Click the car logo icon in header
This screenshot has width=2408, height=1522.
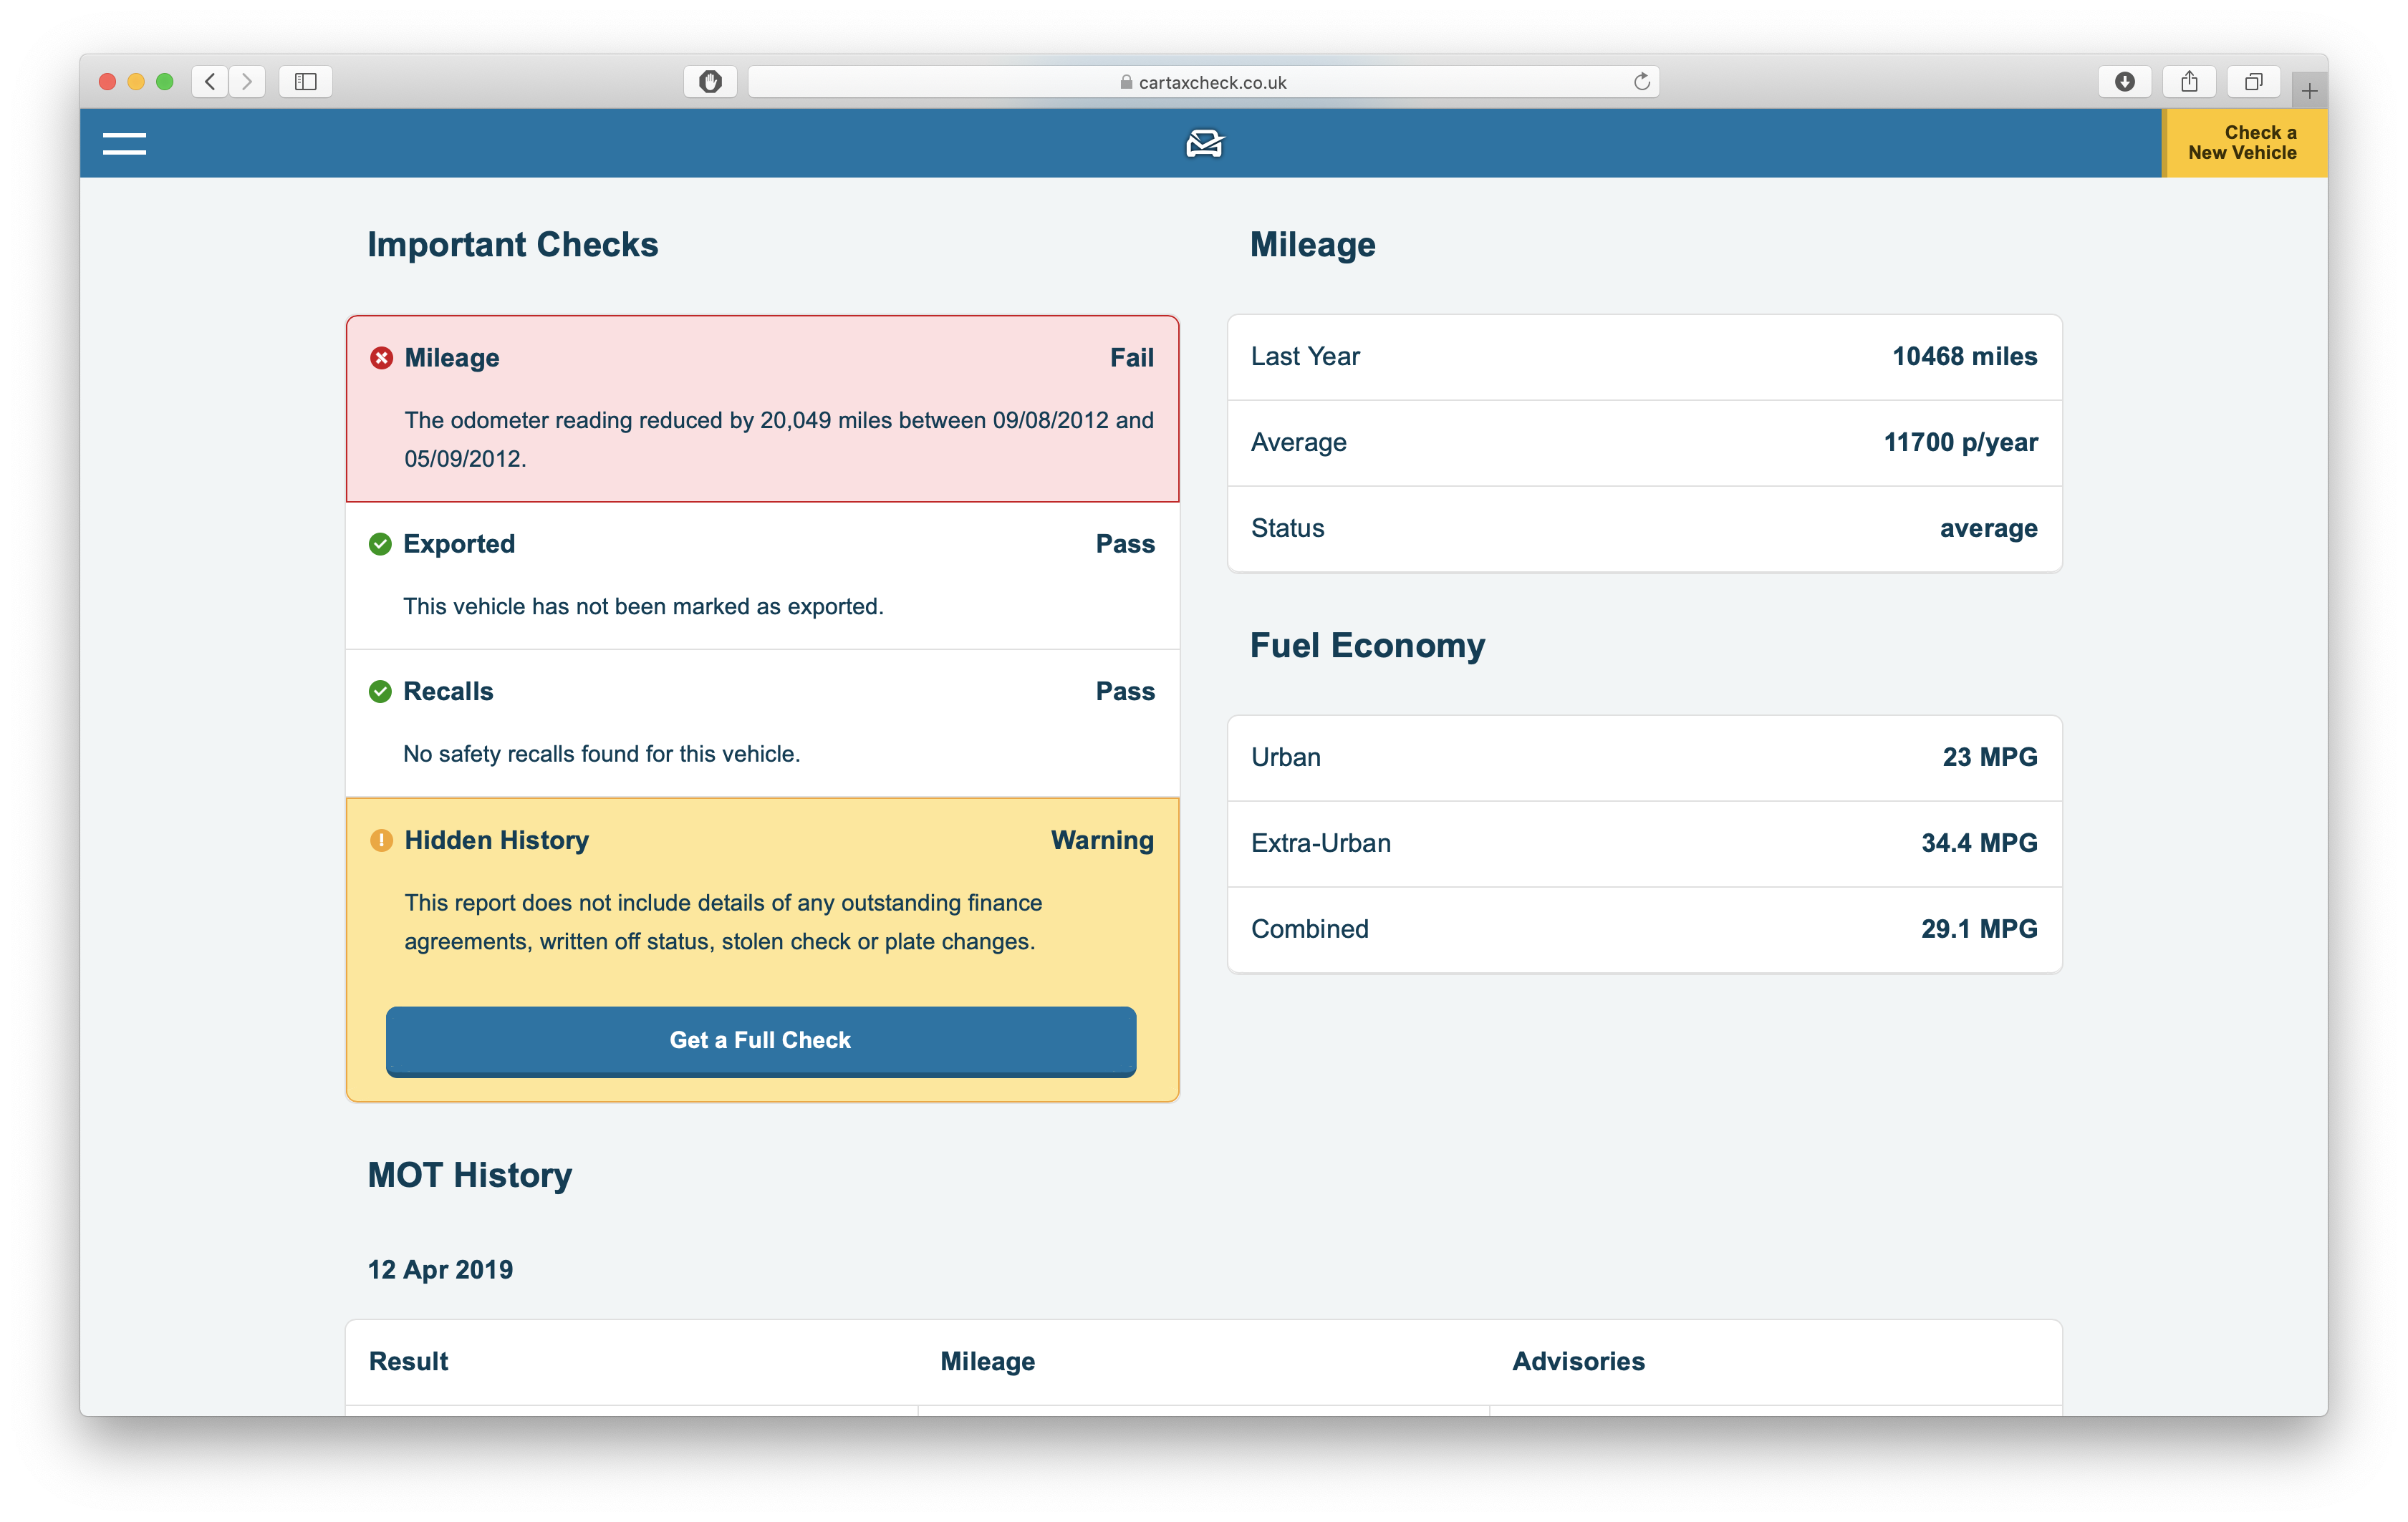[1204, 144]
